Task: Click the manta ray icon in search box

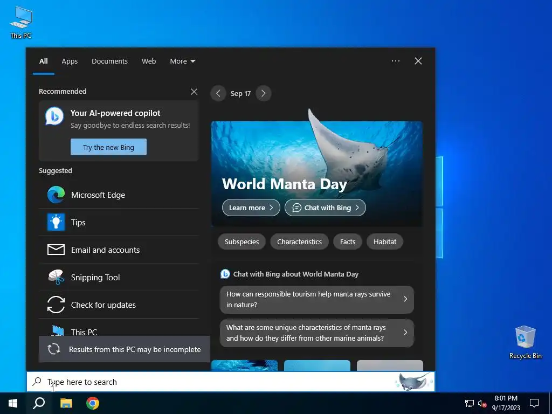Action: pyautogui.click(x=413, y=382)
